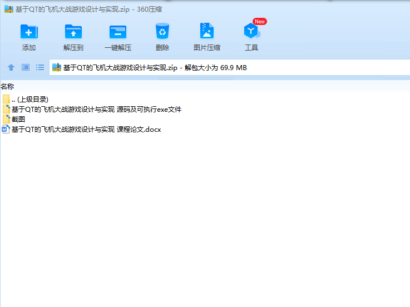Click the 图片压缩 label text
Screen dimensions: 410x307
pyautogui.click(x=207, y=48)
